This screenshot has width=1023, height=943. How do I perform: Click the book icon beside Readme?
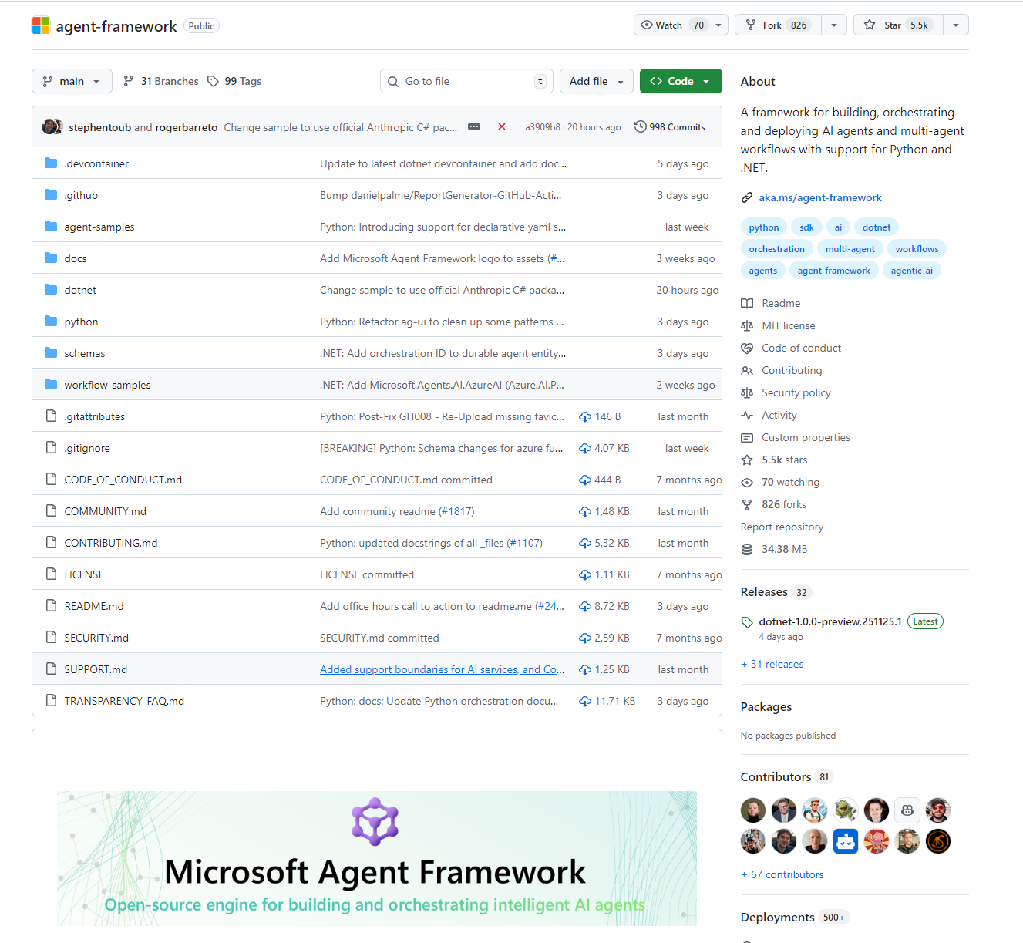point(747,304)
